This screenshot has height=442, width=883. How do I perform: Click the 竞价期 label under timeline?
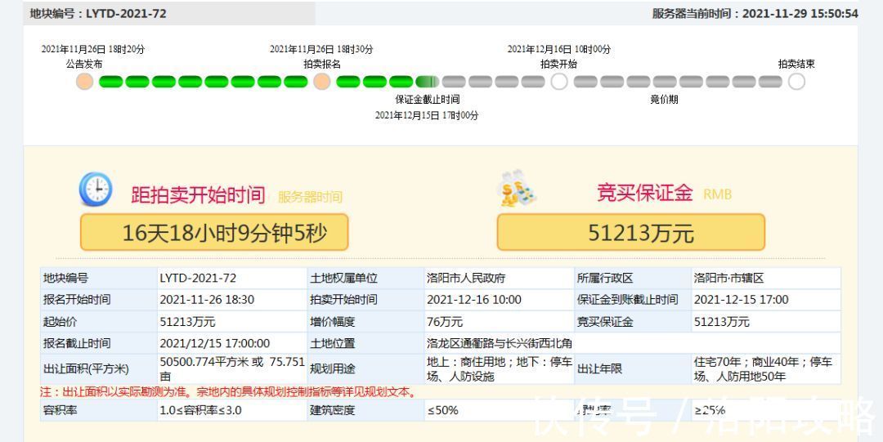pos(665,99)
